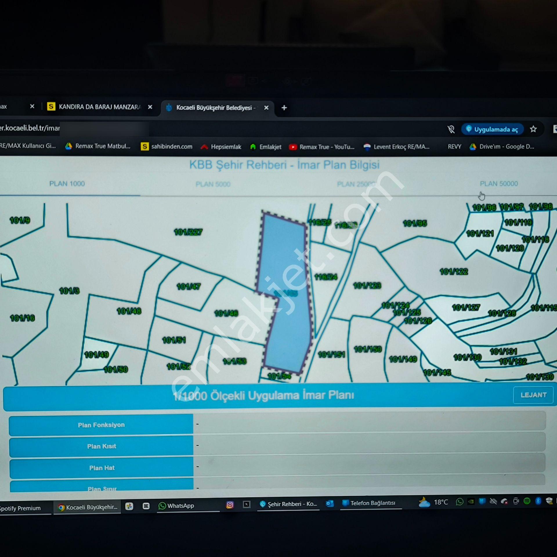Click parcel label 101/227 on map
The height and width of the screenshot is (557, 557).
188,232
